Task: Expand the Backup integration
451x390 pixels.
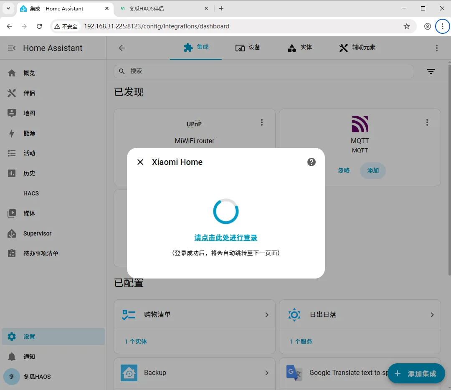Action: point(195,373)
